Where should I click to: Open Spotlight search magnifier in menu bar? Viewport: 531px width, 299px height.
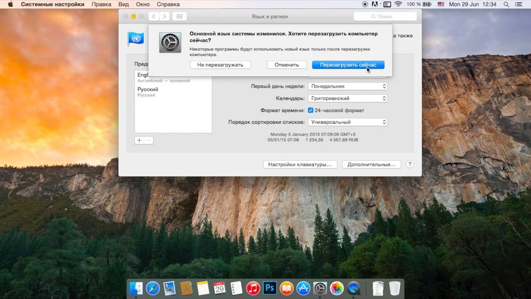[x=506, y=4]
